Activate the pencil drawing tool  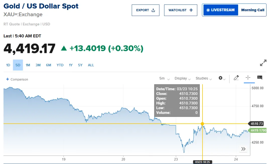[x=236, y=78]
